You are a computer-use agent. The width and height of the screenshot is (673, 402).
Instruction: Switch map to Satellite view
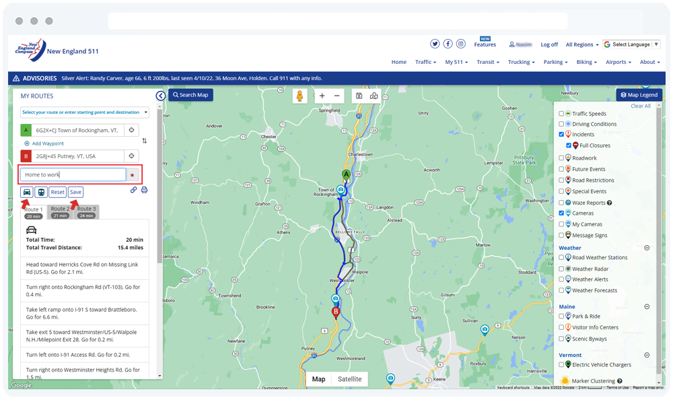[349, 379]
